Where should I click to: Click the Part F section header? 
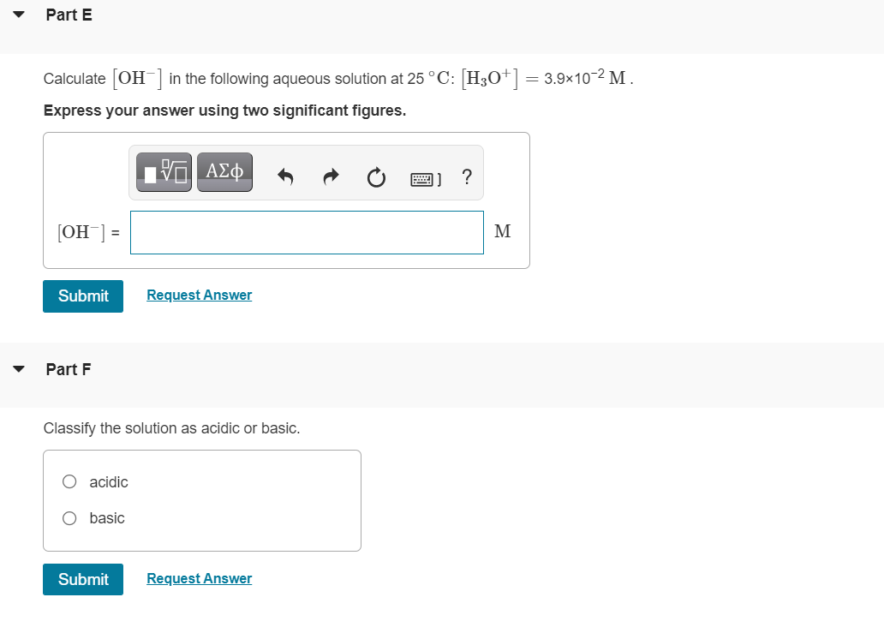(x=67, y=368)
